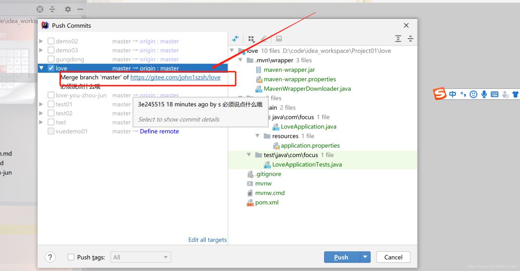Select the application.properties file
The width and height of the screenshot is (520, 271).
tap(310, 145)
